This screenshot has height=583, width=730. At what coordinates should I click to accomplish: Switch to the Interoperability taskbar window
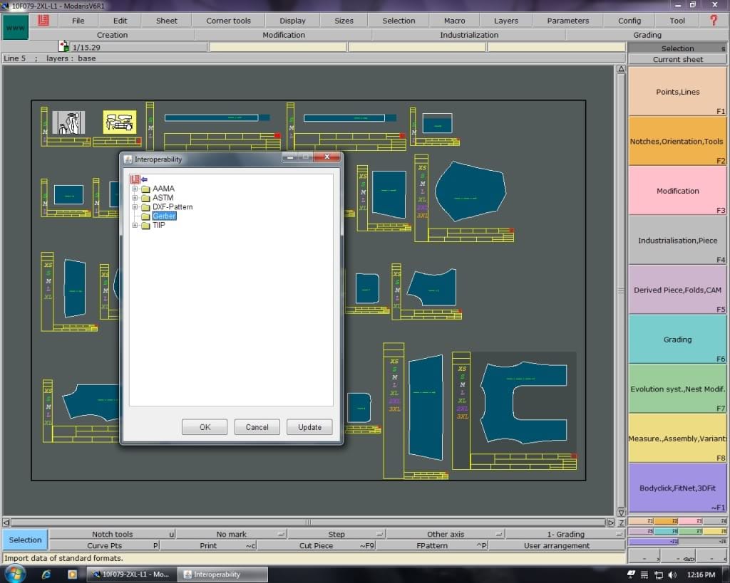(222, 574)
